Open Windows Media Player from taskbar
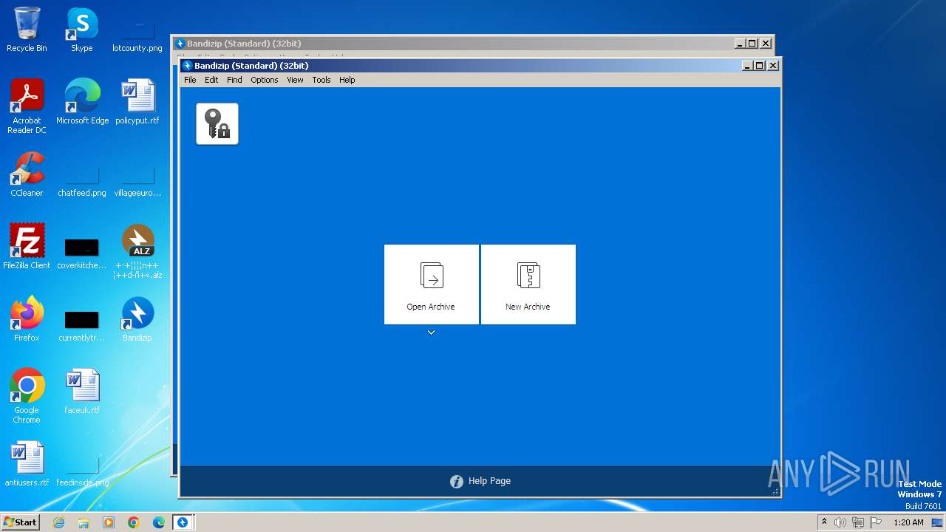The image size is (946, 532). (109, 522)
